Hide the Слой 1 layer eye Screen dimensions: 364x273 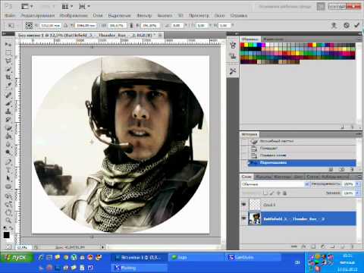(x=243, y=204)
